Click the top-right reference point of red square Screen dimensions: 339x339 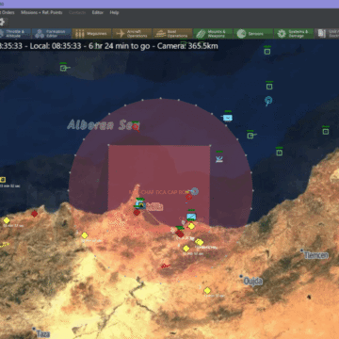coord(210,145)
